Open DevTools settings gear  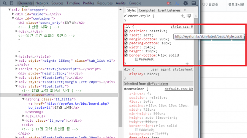click(185, 3)
